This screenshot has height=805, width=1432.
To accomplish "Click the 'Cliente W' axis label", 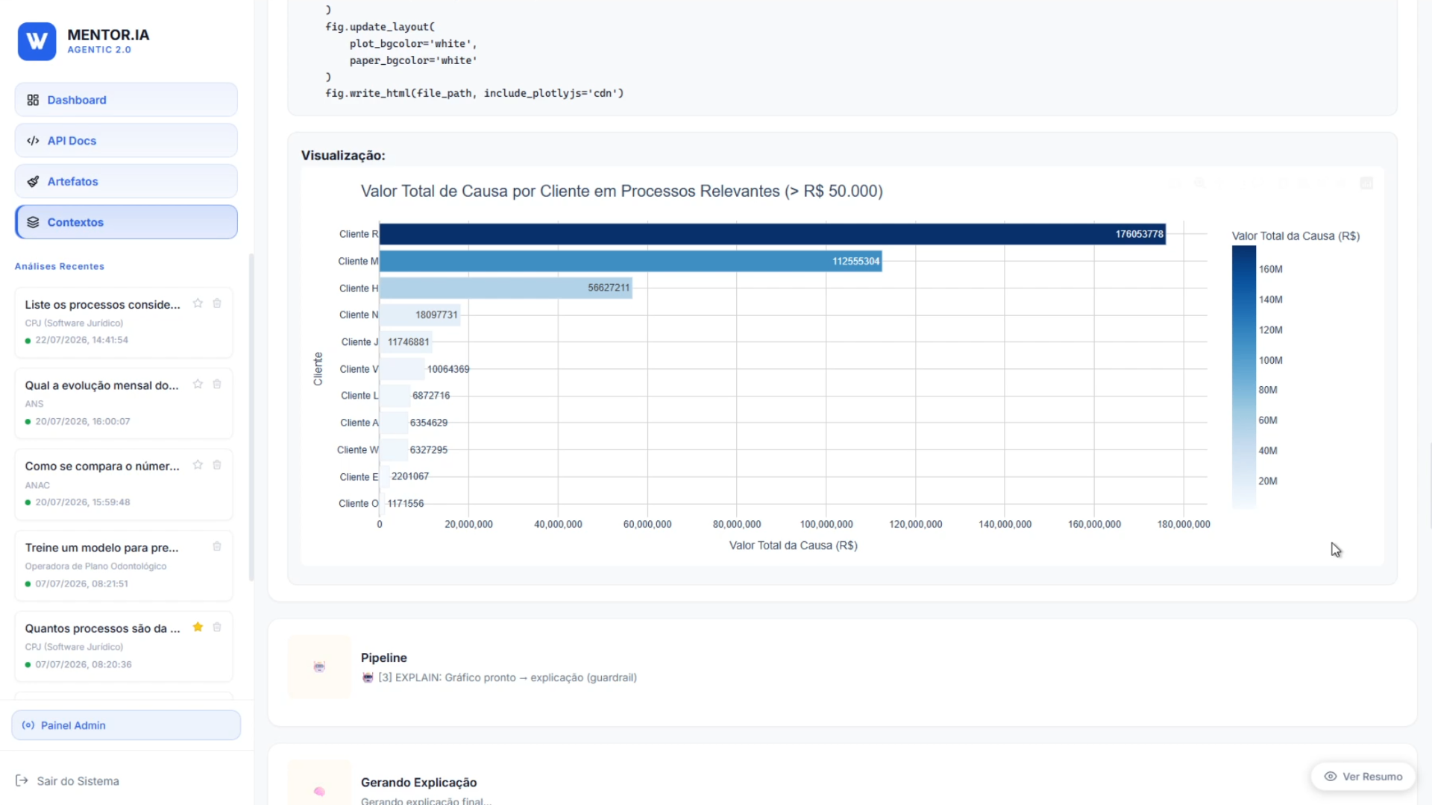I will (358, 449).
